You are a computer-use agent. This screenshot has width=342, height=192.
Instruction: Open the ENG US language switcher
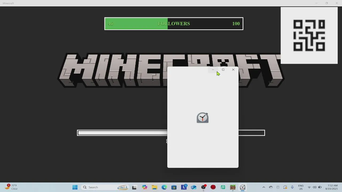(x=301, y=187)
